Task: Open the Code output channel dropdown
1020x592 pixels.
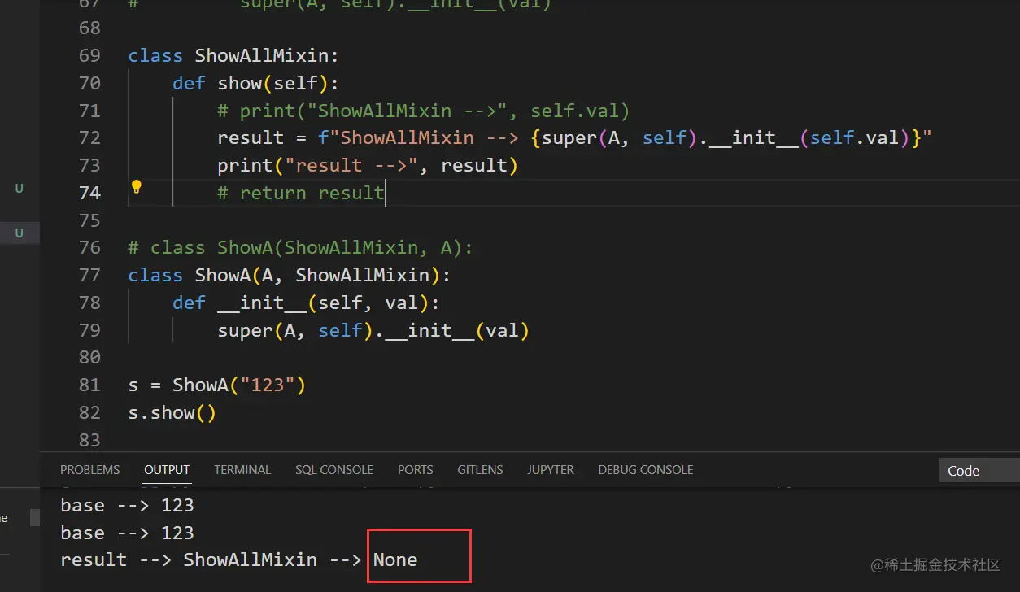Action: [979, 471]
